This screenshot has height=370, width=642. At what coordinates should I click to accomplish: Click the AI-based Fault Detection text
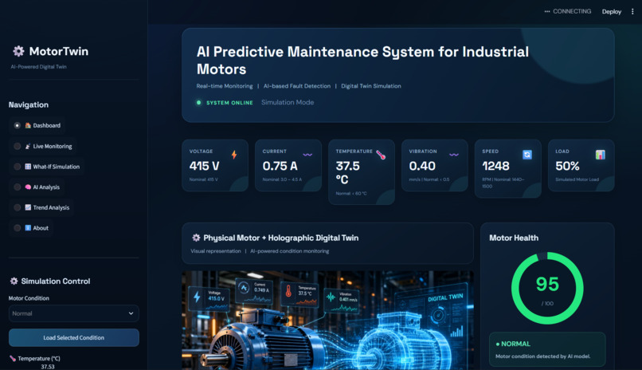297,86
